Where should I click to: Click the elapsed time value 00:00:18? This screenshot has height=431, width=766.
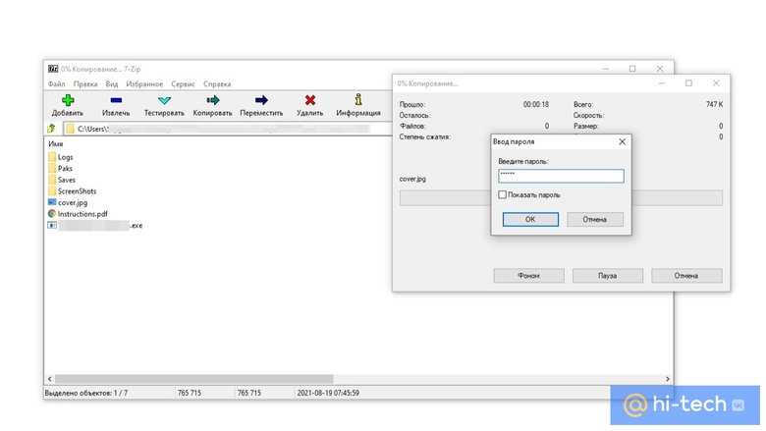[536, 104]
